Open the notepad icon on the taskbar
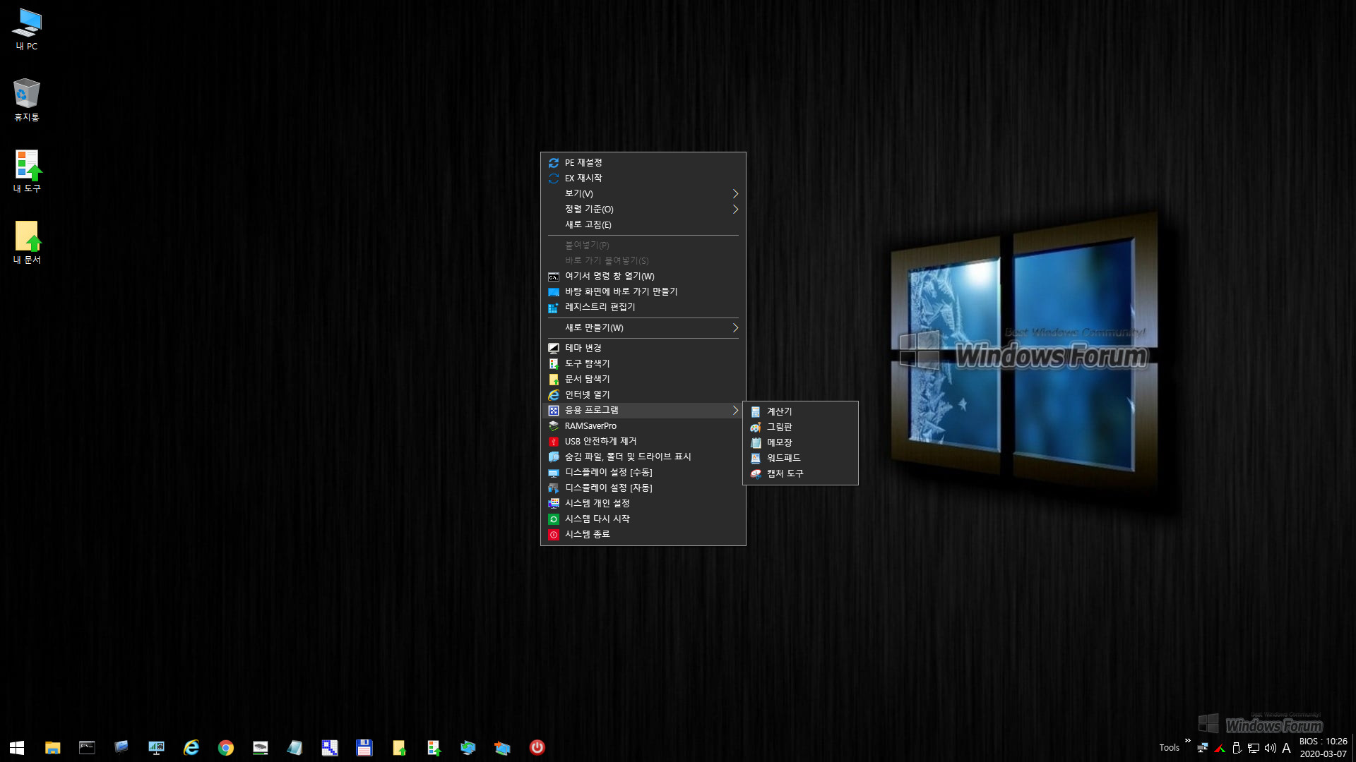Image resolution: width=1356 pixels, height=762 pixels. pyautogui.click(x=295, y=747)
